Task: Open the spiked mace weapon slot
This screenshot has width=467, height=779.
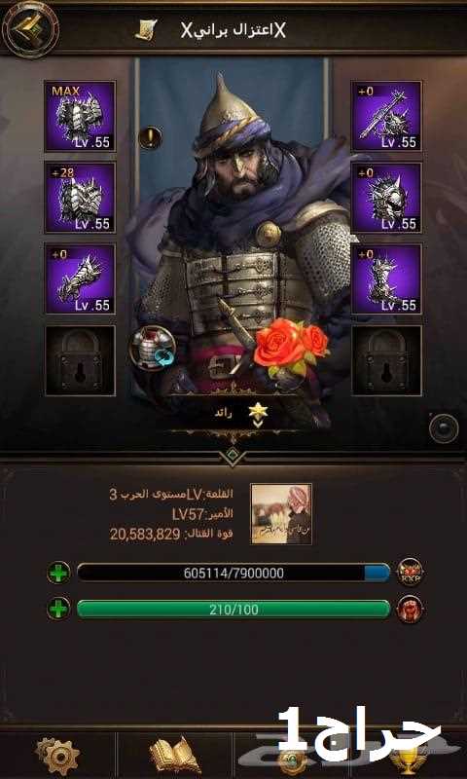Action: 386,116
